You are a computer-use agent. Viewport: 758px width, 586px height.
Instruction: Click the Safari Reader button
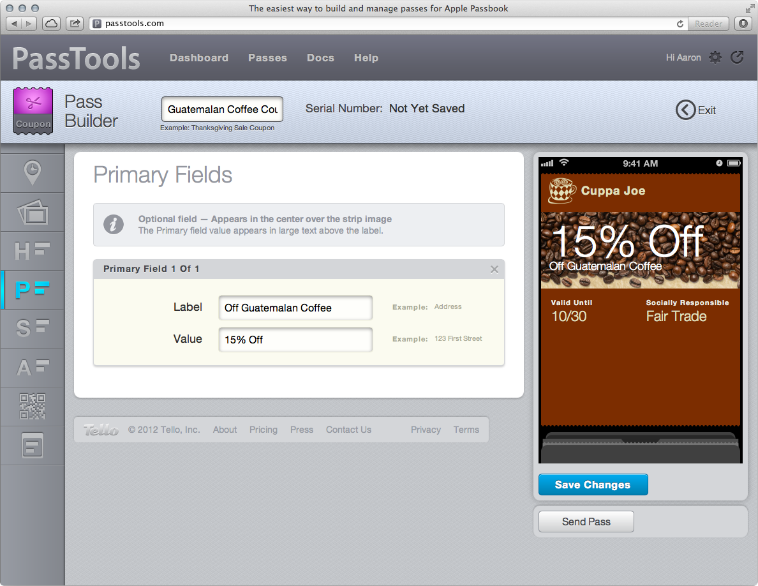click(708, 24)
